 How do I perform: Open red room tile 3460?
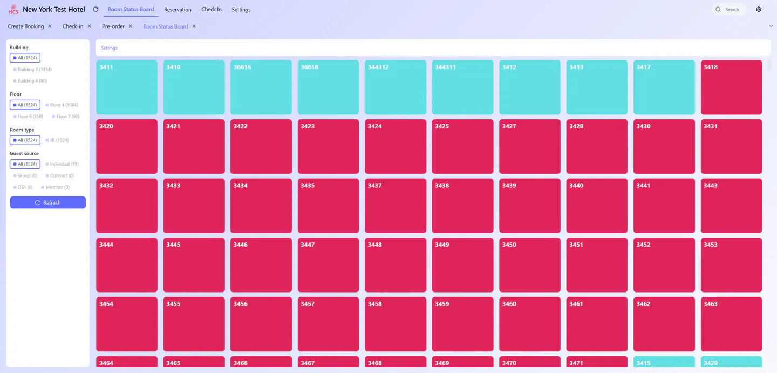point(530,324)
